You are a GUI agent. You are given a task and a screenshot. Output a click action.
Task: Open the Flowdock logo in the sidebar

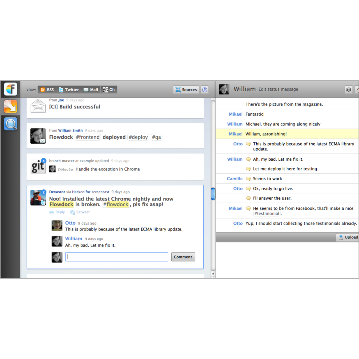tap(10, 89)
